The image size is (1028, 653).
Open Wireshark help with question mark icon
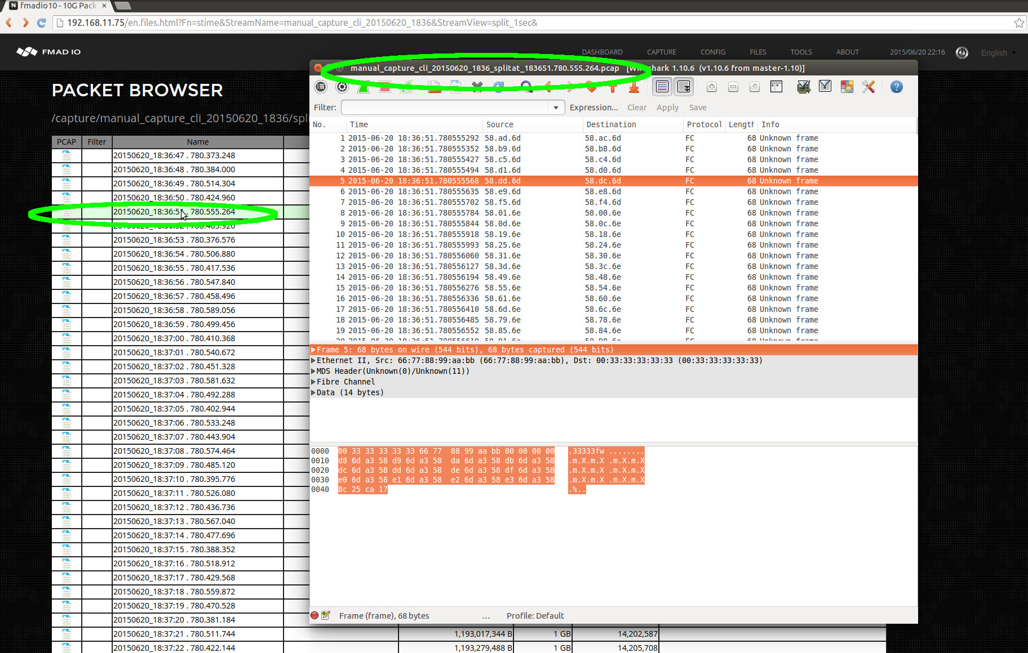(896, 87)
